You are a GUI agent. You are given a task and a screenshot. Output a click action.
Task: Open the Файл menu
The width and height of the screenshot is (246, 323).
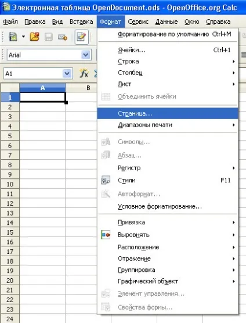[x=10, y=21]
